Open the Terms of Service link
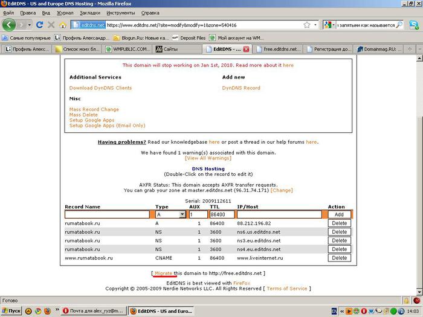 coord(287,289)
